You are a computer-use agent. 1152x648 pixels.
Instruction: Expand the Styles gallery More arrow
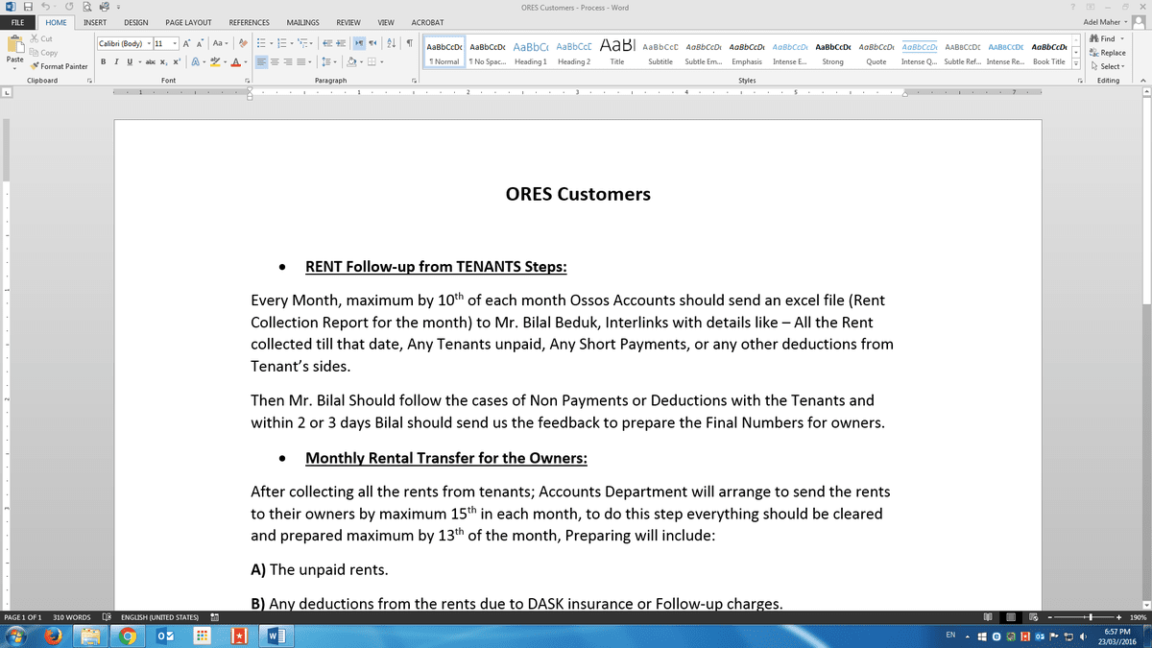pos(1076,64)
